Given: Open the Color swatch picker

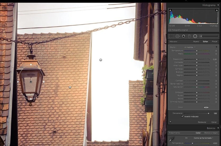Looking at the screenshot, I should click(206, 107).
